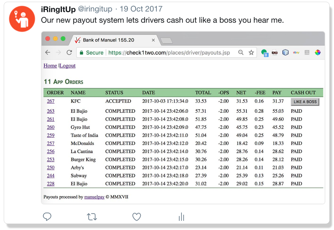This screenshot has width=334, height=230.
Task: Close the Bank of Manuel tab
Action: pyautogui.click(x=153, y=40)
